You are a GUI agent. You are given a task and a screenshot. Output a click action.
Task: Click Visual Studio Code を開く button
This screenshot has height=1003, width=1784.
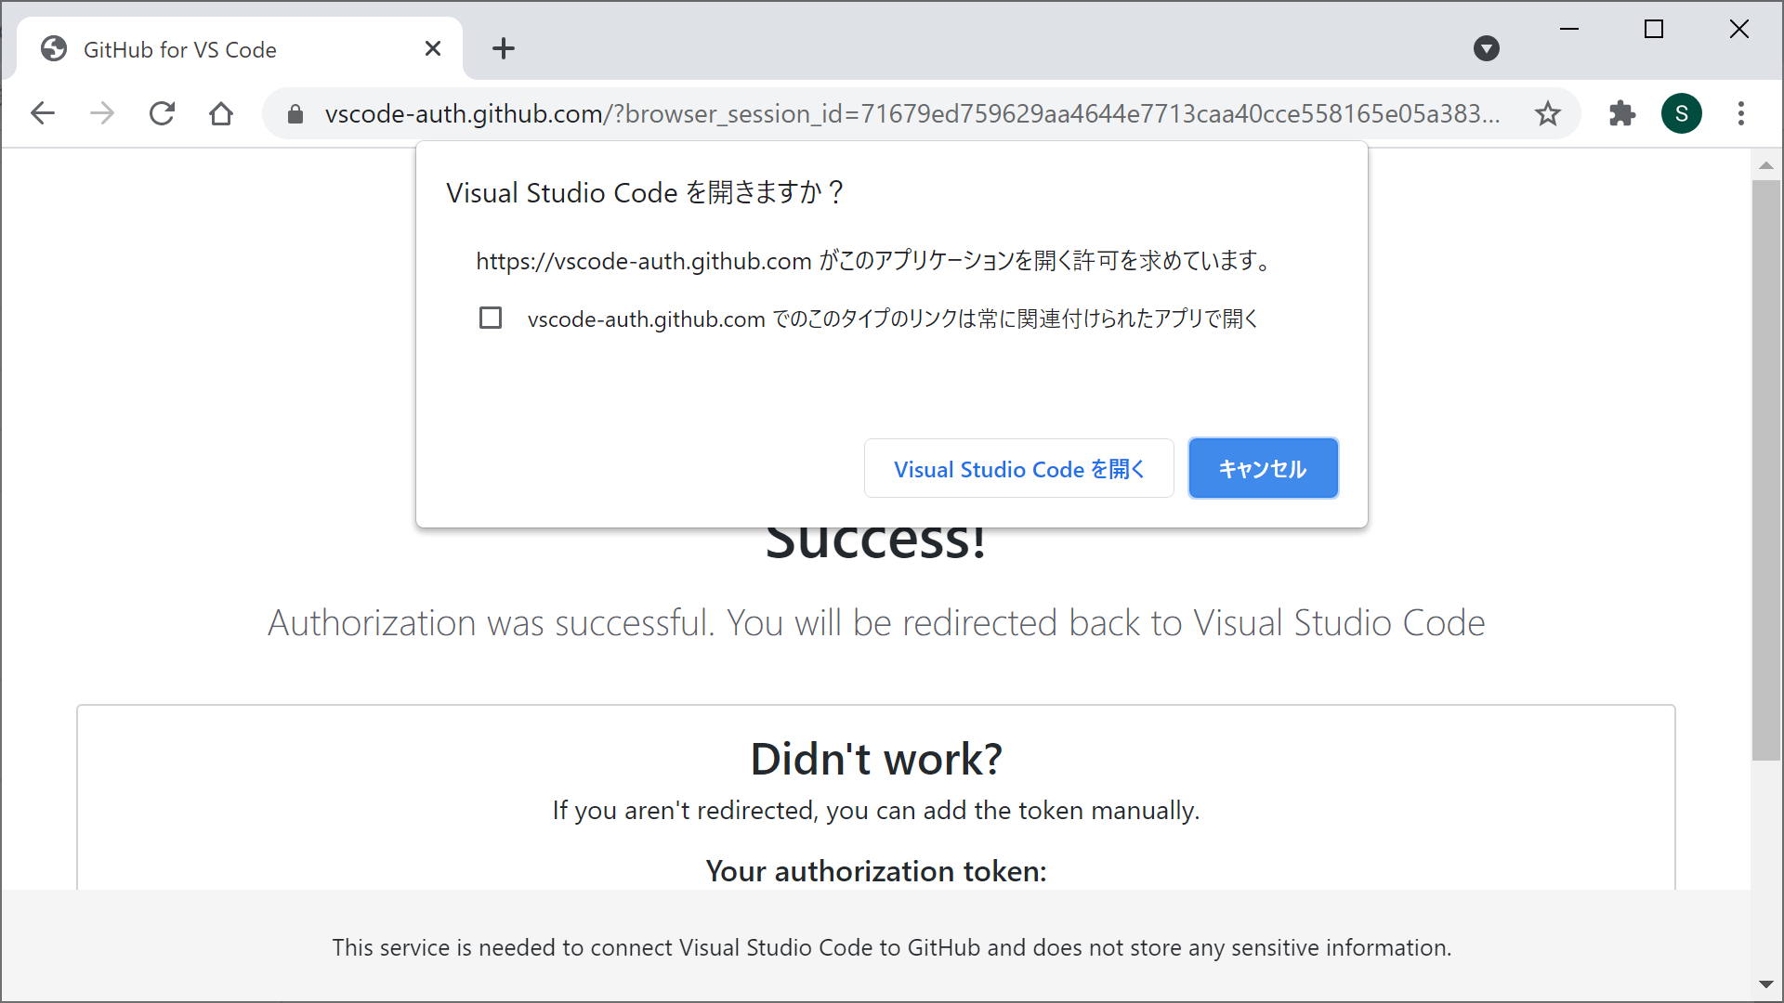tap(1019, 468)
